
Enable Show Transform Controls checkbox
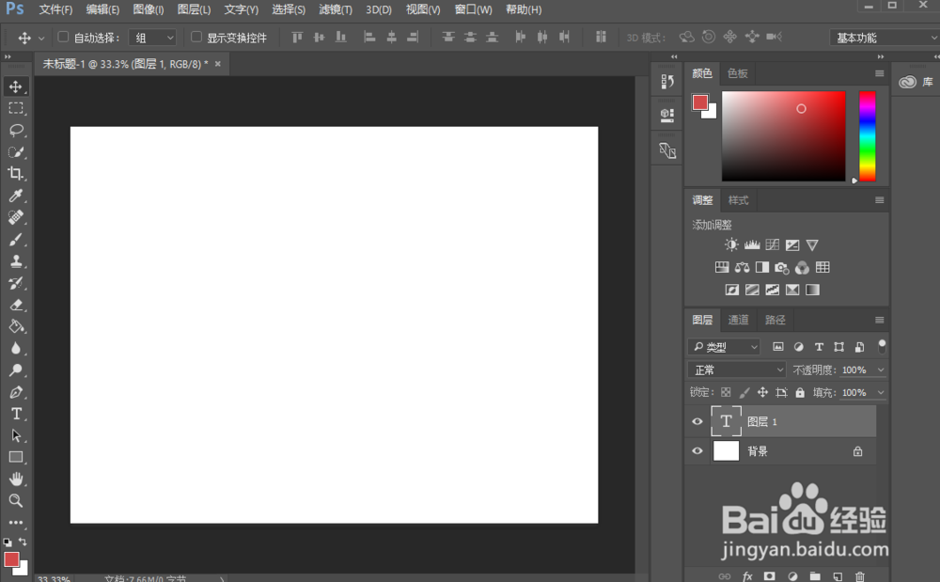point(196,38)
